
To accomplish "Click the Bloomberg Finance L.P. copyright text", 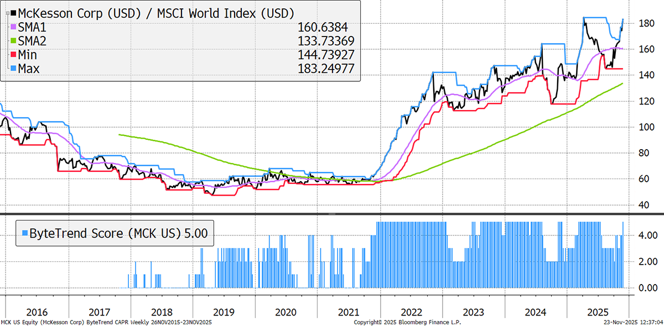I will click(x=407, y=322).
